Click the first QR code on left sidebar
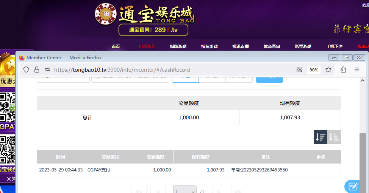This screenshot has width=369, height=193. click(8, 107)
